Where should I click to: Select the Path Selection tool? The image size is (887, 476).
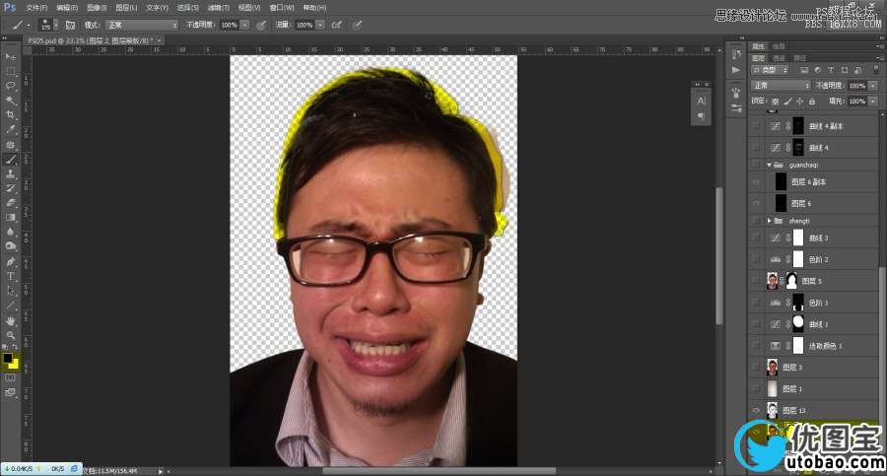pyautogui.click(x=11, y=291)
